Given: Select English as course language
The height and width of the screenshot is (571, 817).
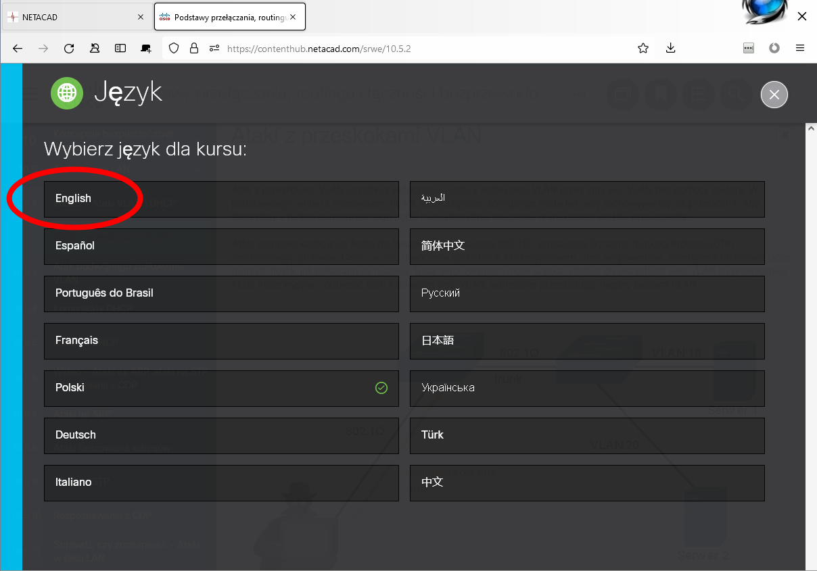Looking at the screenshot, I should [221, 199].
